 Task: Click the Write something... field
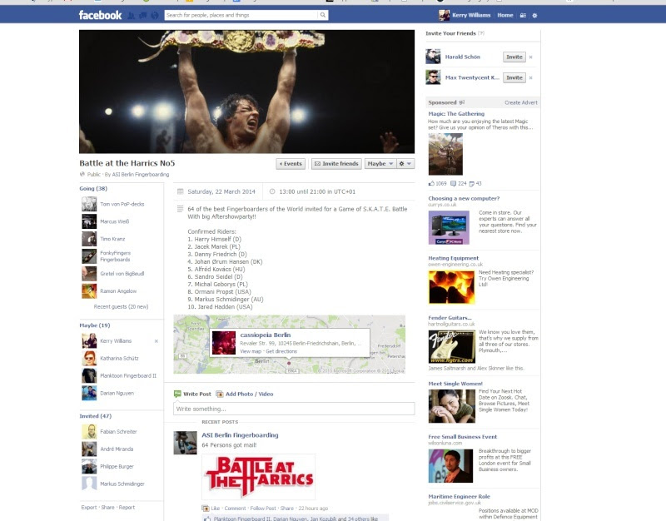pyautogui.click(x=294, y=409)
